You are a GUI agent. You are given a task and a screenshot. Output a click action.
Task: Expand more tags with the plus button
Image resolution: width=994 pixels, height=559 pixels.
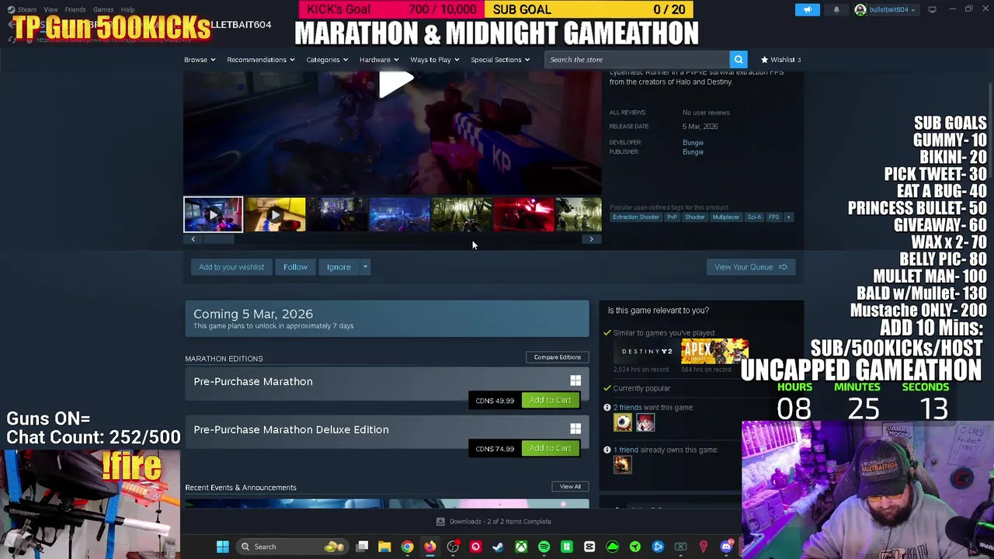click(x=788, y=217)
